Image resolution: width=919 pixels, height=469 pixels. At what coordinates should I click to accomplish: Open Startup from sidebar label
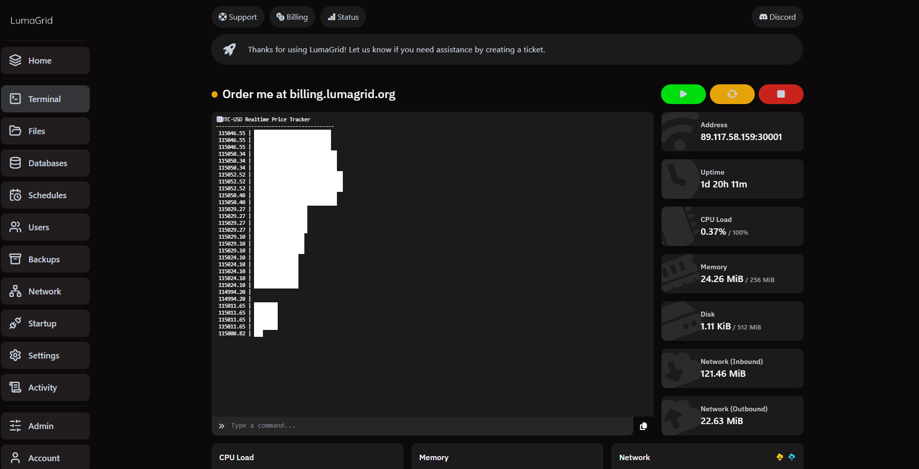click(x=42, y=324)
